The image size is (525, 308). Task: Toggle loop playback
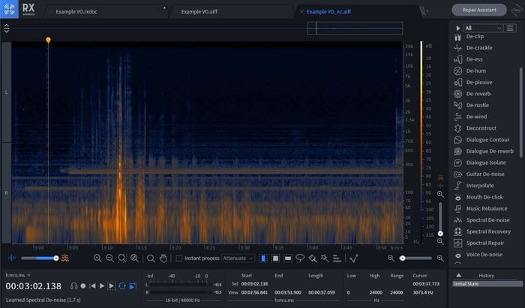tap(122, 286)
